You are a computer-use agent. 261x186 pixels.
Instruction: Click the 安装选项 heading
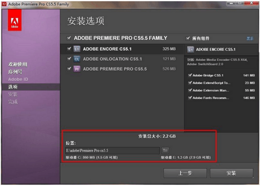[86, 21]
